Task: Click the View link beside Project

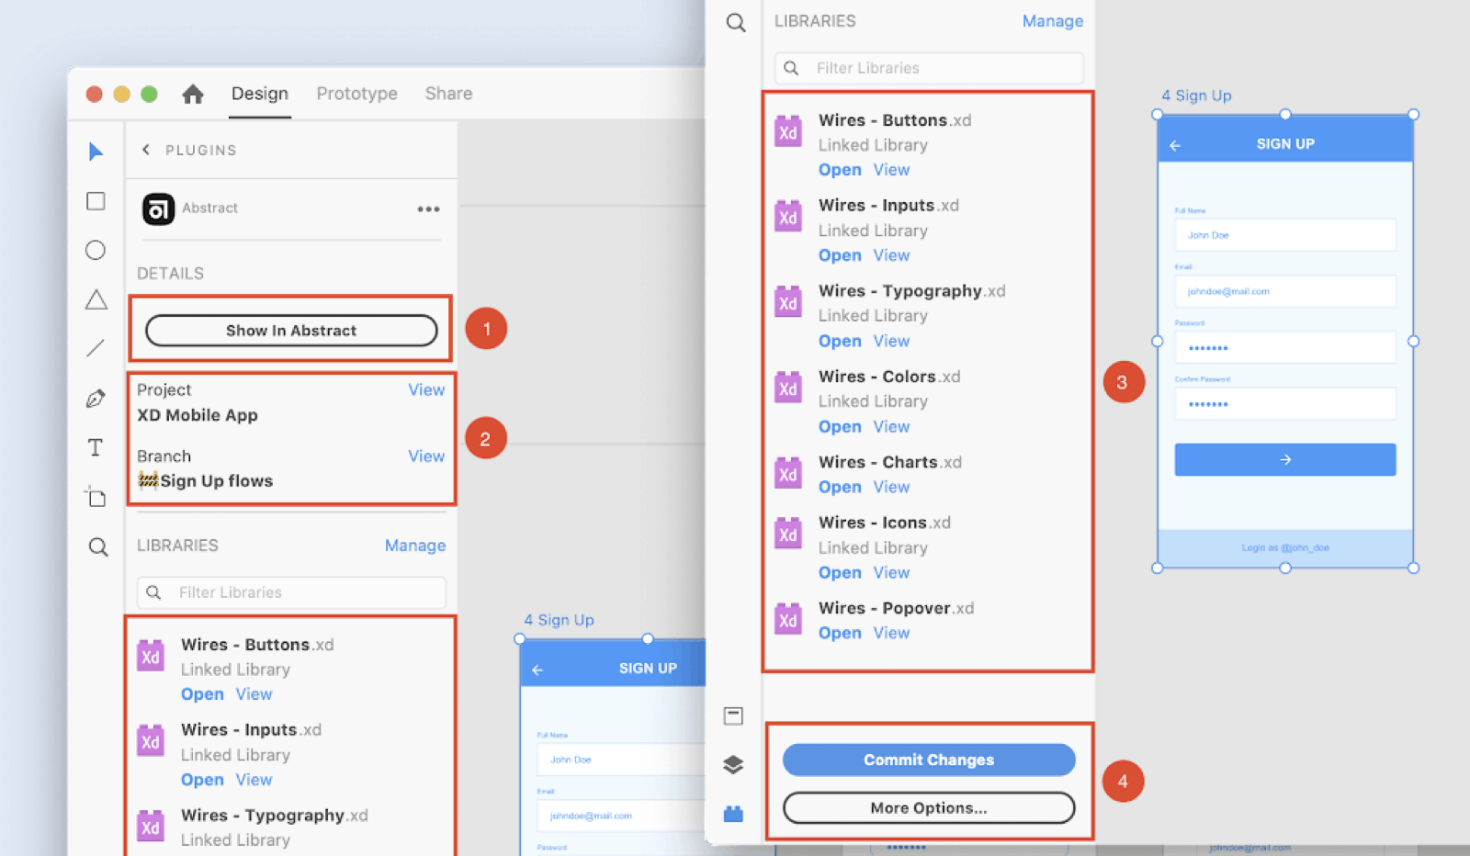Action: [426, 389]
